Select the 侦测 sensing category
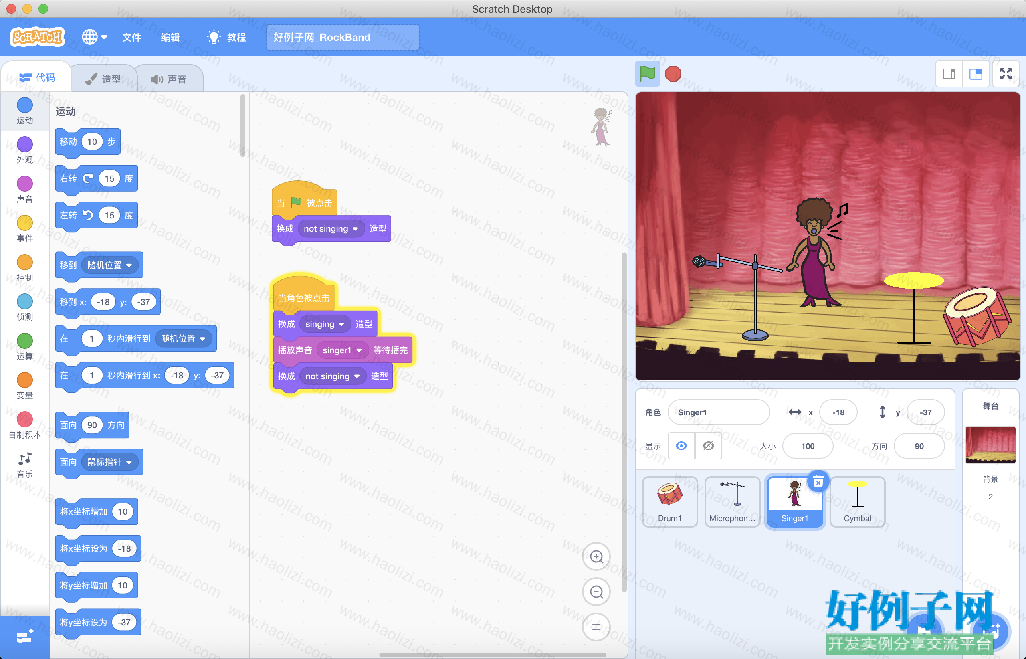The image size is (1026, 659). point(25,308)
